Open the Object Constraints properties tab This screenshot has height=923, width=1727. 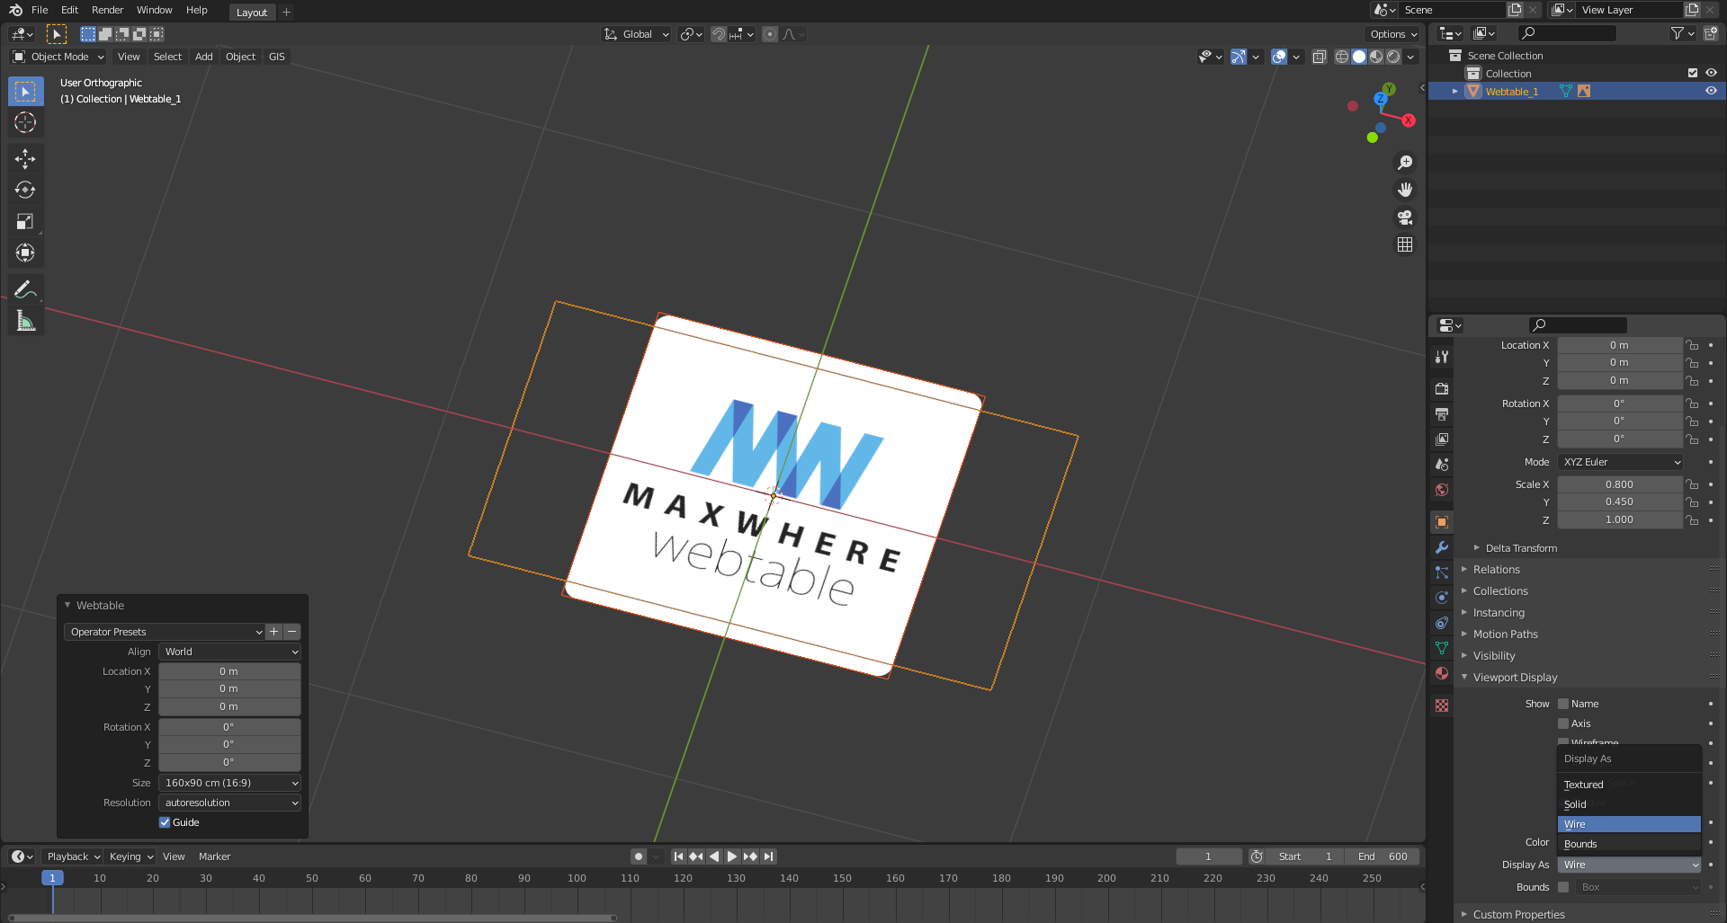[x=1442, y=623]
